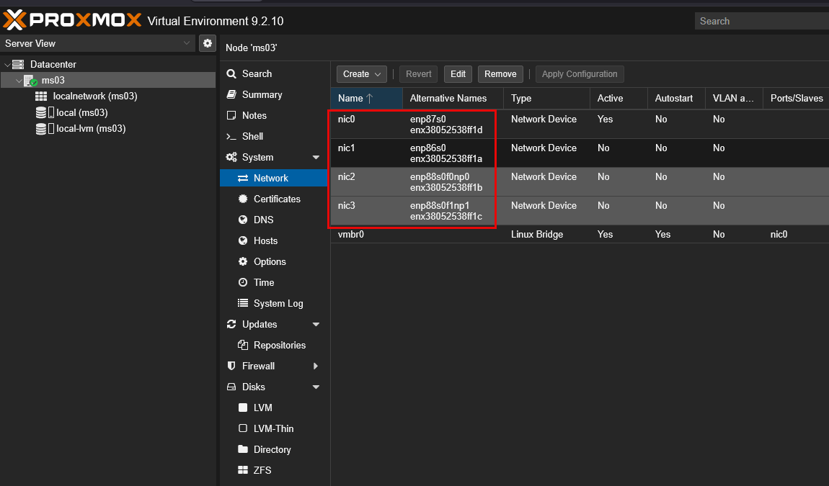Expand the Firewall menu section arrow

pyautogui.click(x=316, y=366)
